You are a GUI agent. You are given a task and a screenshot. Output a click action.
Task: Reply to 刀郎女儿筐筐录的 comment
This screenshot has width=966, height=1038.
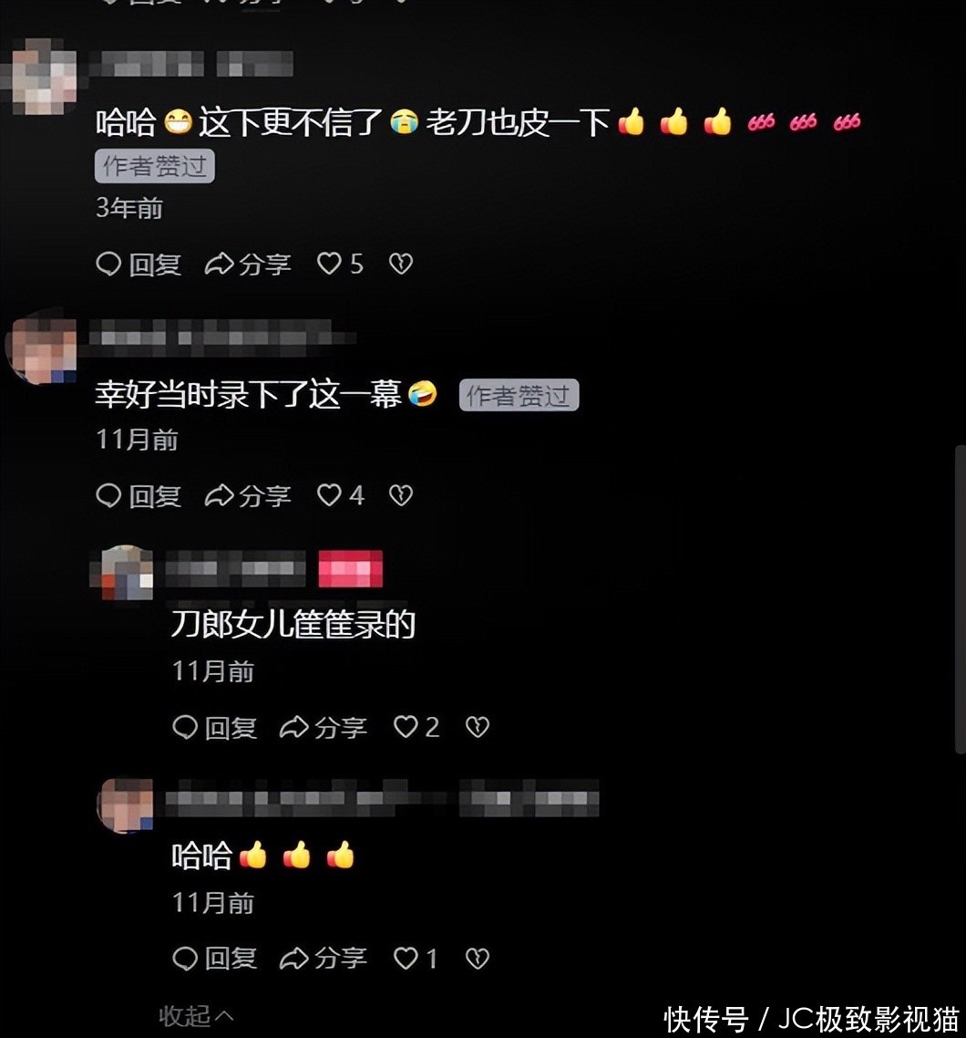(214, 728)
